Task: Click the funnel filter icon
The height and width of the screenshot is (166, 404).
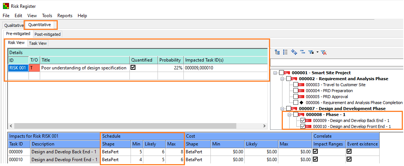Action: point(311,52)
